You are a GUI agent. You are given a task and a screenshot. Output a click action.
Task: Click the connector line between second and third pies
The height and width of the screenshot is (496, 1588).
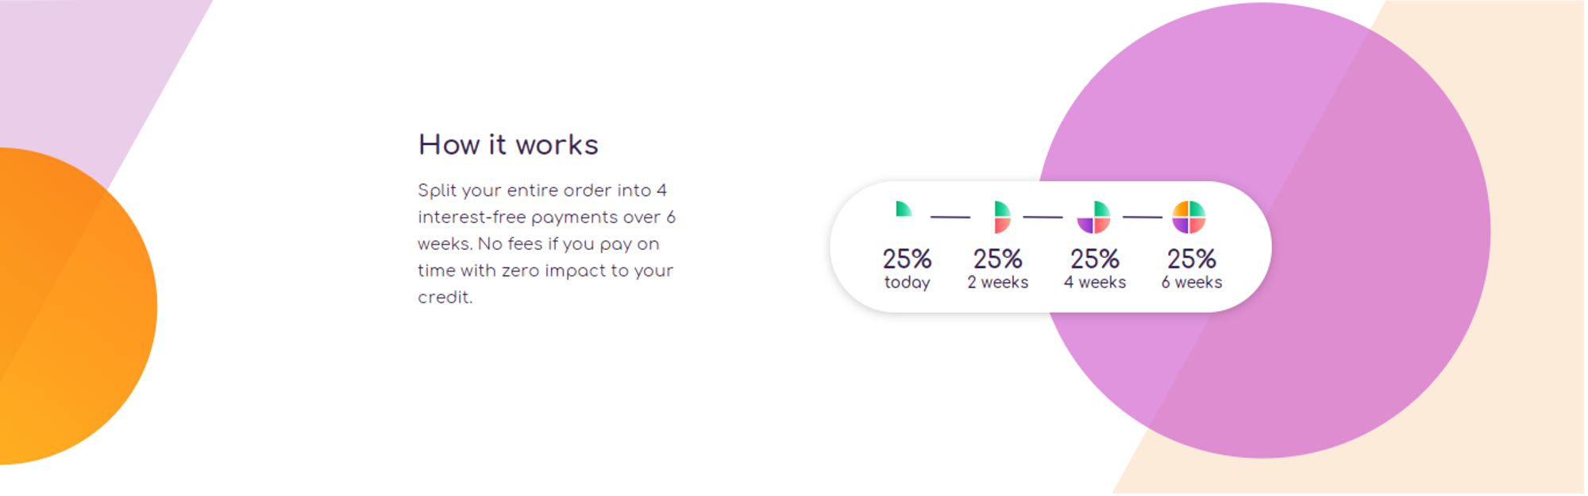[1043, 217]
